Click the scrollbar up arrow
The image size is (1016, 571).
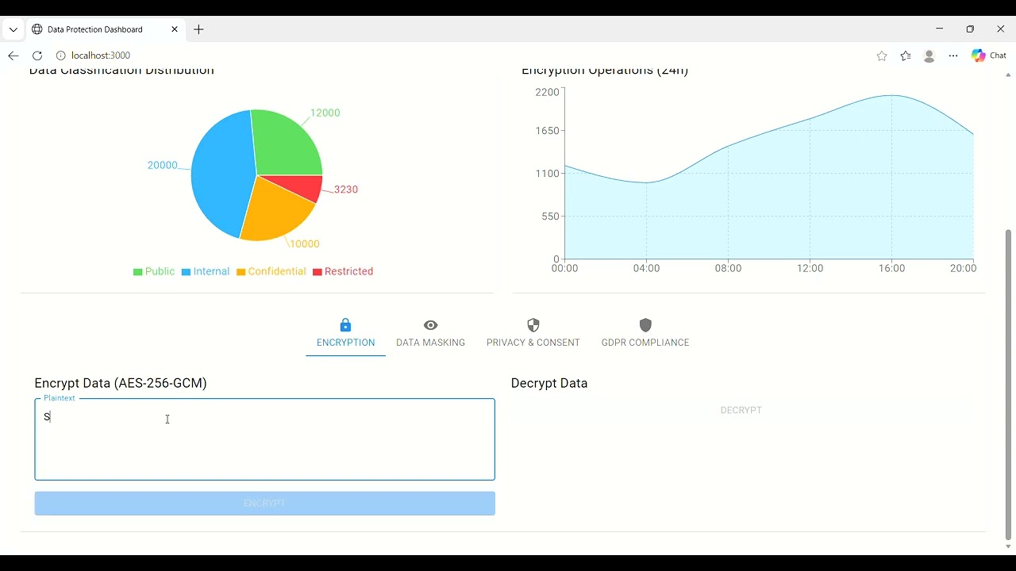[x=1008, y=75]
